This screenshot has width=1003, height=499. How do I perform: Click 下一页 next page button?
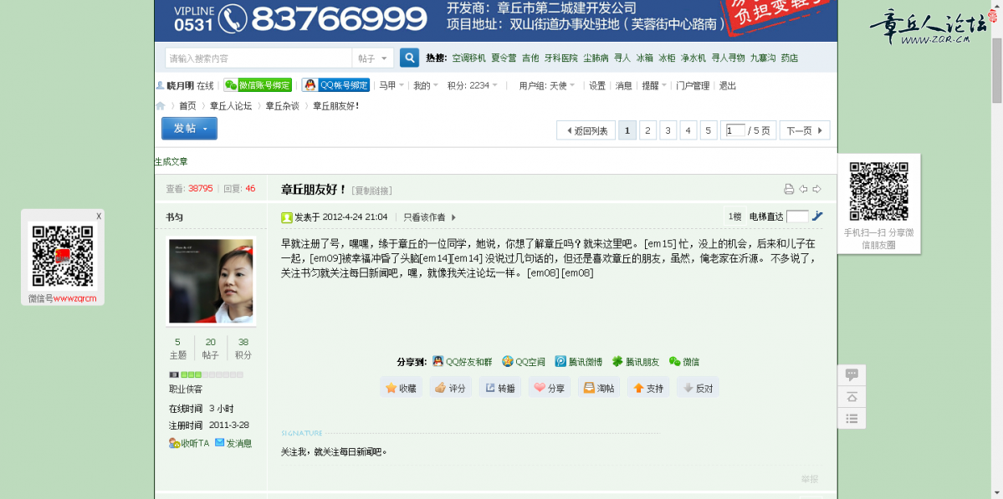tap(805, 130)
